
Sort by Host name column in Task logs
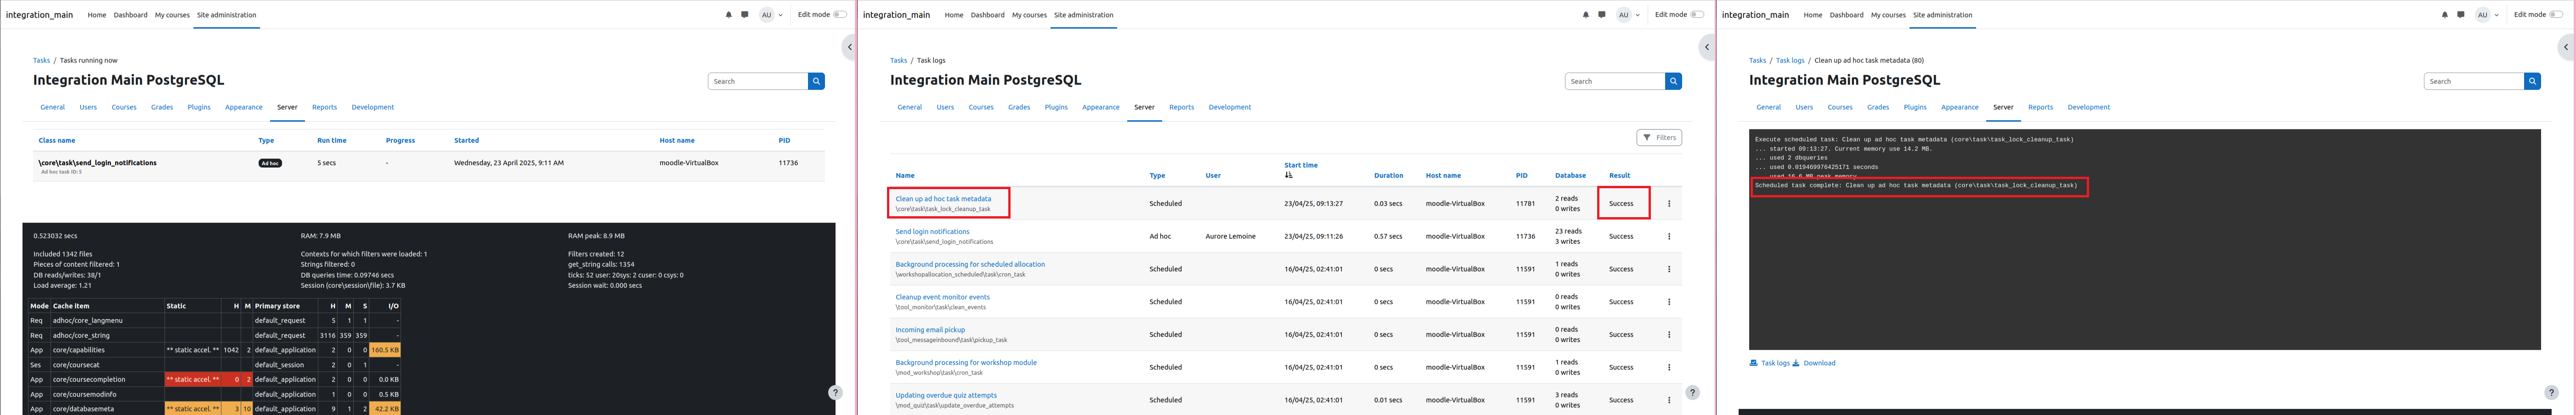click(1443, 176)
